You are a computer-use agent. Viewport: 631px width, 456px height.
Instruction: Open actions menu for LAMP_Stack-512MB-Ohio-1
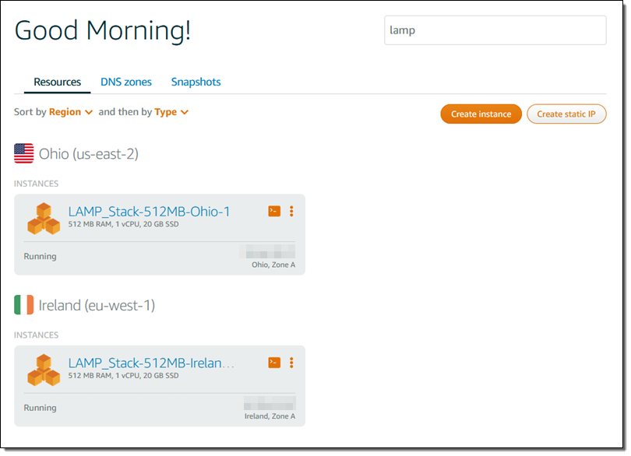coord(291,211)
